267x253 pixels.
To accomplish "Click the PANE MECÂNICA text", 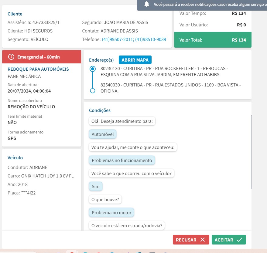I will (24, 76).
